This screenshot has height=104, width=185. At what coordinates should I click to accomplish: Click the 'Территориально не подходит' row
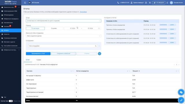coord(103,92)
